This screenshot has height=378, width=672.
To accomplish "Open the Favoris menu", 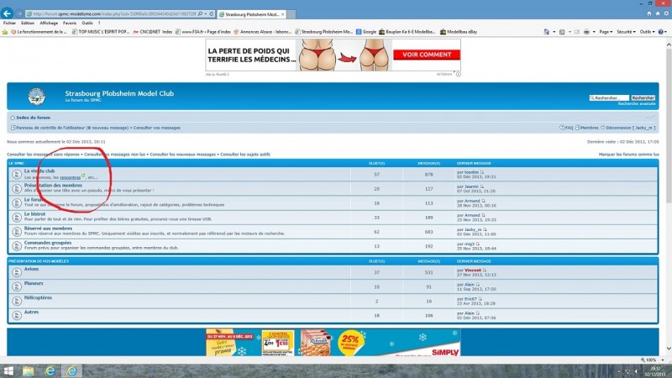I will point(70,24).
